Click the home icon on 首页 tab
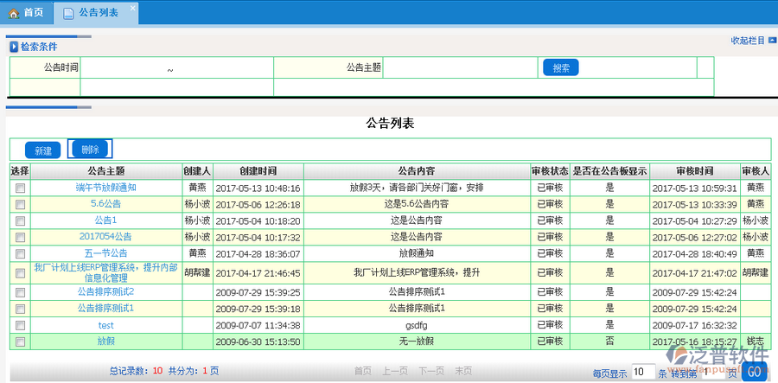The height and width of the screenshot is (383, 778). coord(13,13)
